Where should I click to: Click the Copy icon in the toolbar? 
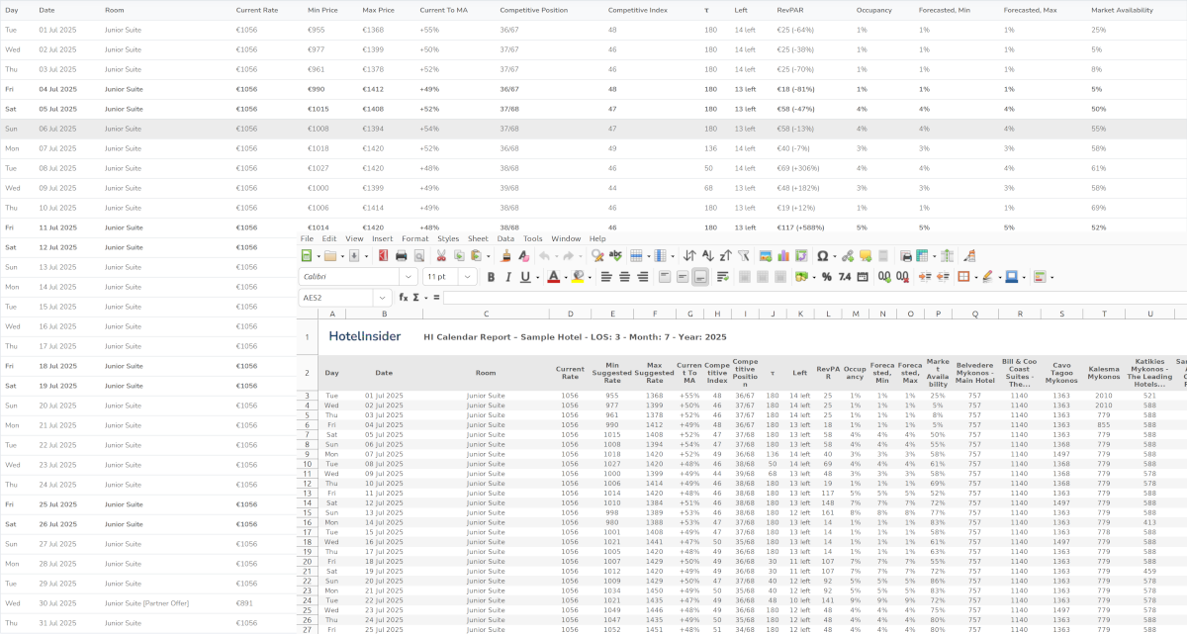pyautogui.click(x=459, y=255)
